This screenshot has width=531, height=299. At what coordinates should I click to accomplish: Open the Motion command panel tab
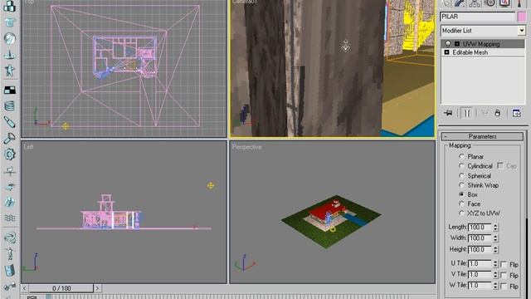[490, 3]
